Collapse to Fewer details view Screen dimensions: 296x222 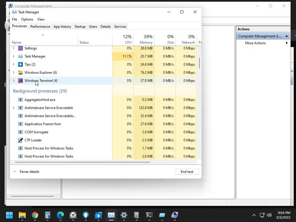[x=26, y=172]
